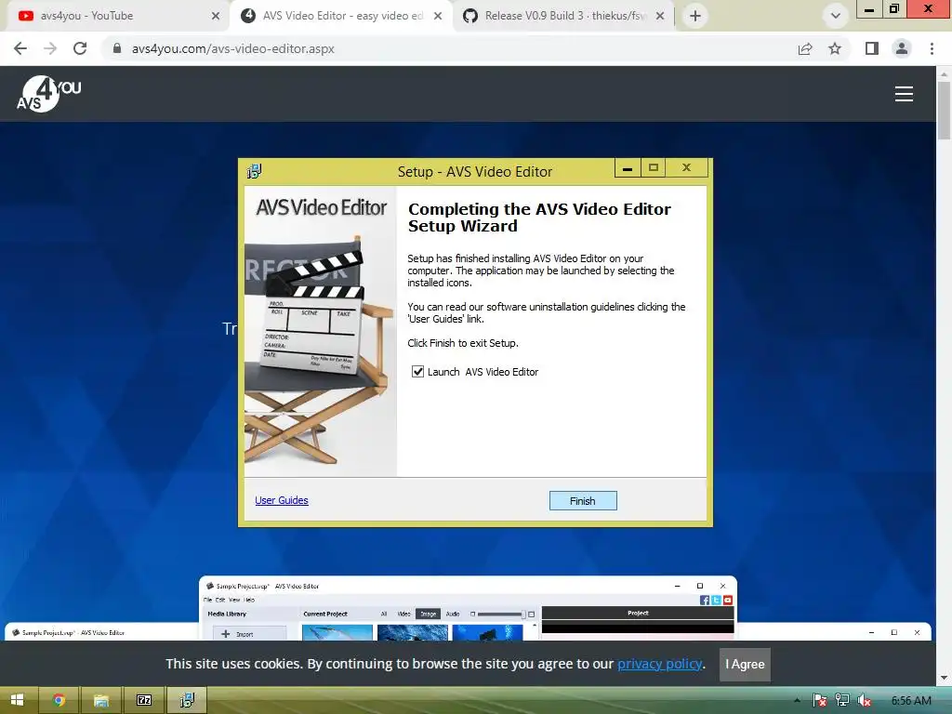This screenshot has width=952, height=714.
Task: Maximize the Setup wizard window
Action: (x=654, y=168)
